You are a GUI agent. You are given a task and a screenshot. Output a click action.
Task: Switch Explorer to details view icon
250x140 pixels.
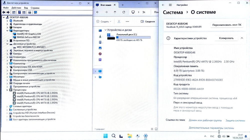pyautogui.click(x=152, y=129)
